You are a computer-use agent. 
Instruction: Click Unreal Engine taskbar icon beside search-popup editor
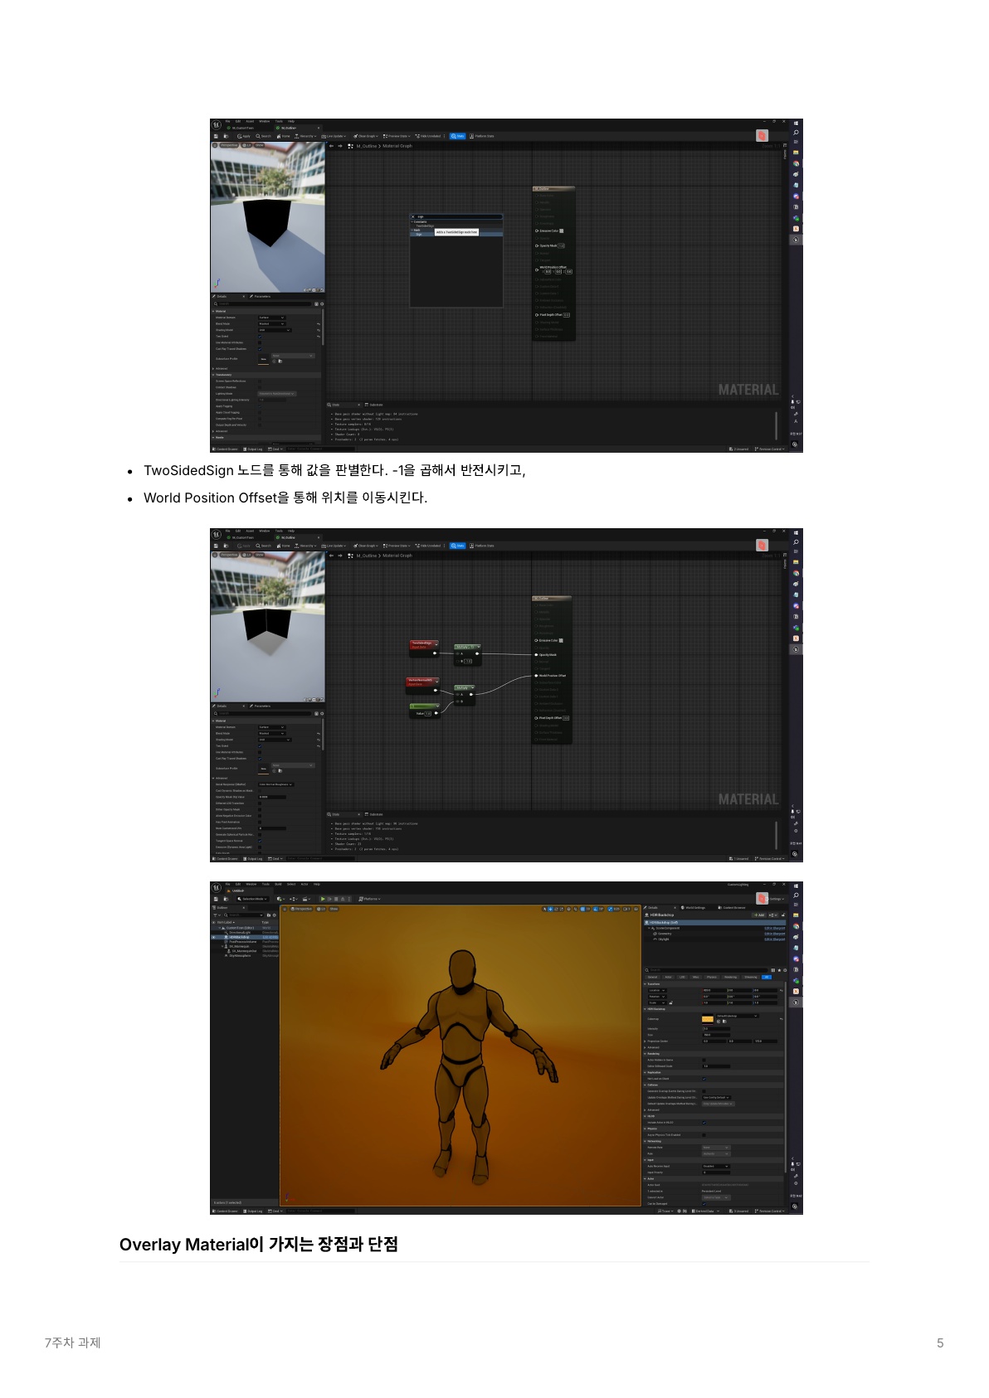[x=796, y=240]
